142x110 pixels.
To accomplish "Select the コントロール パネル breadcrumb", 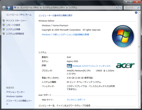I will click(29, 7).
